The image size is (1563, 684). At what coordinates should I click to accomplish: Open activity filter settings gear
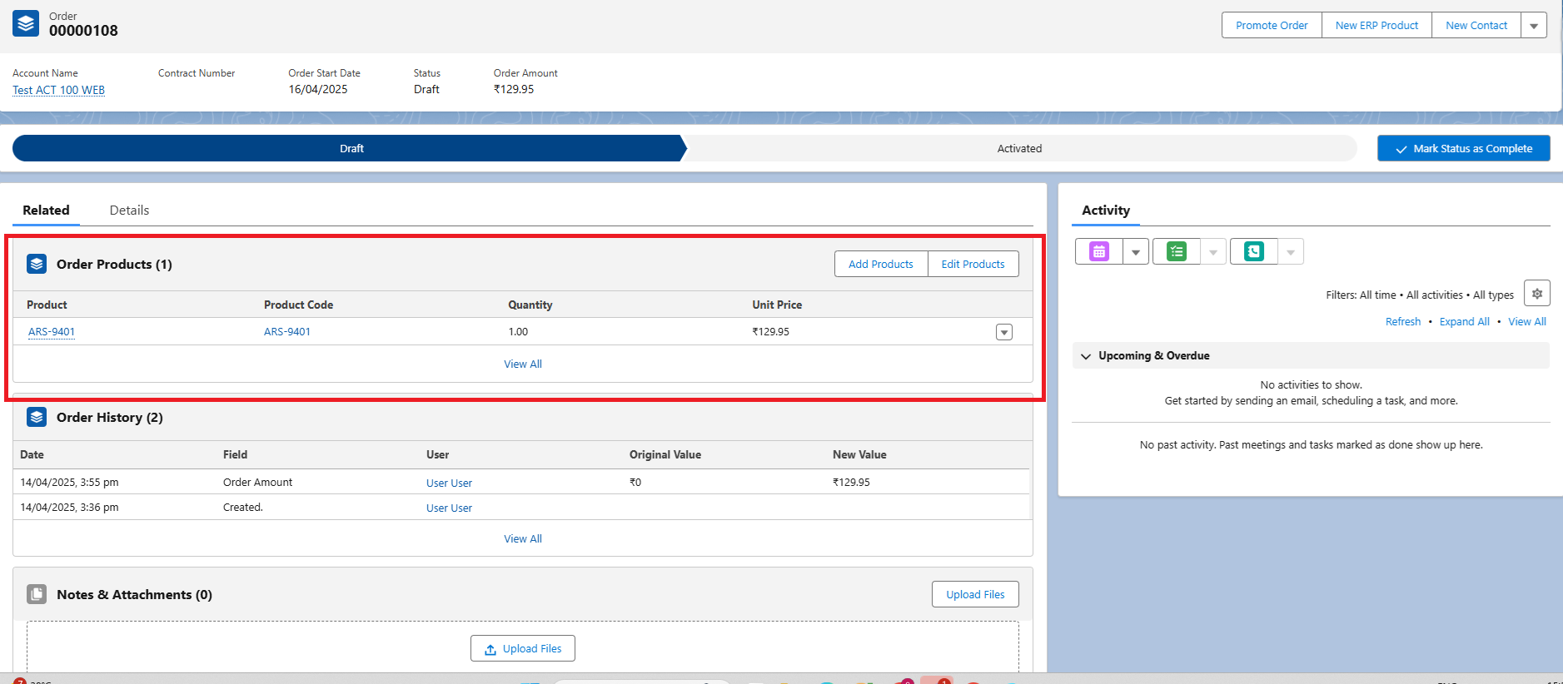tap(1537, 294)
